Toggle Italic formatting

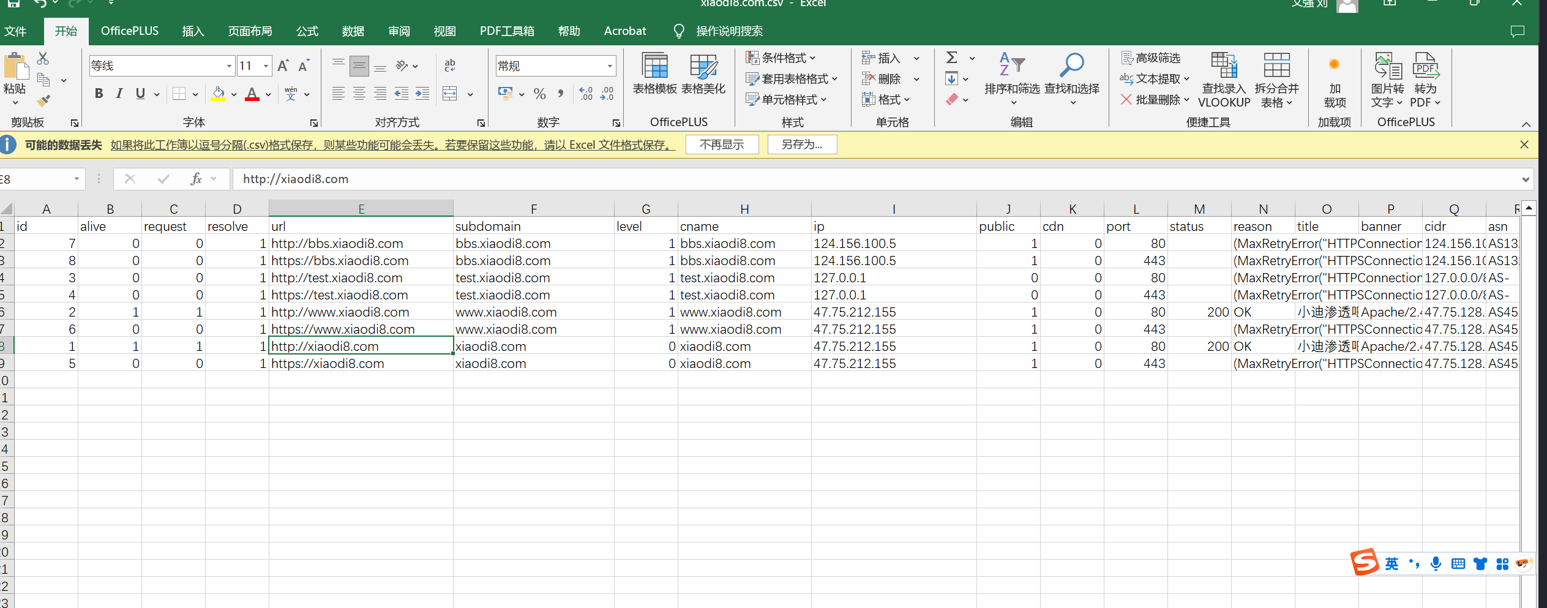click(119, 94)
